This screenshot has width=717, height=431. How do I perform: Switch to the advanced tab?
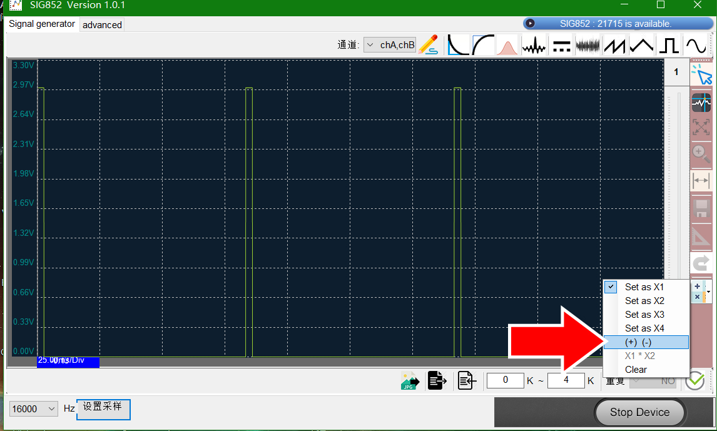click(102, 25)
